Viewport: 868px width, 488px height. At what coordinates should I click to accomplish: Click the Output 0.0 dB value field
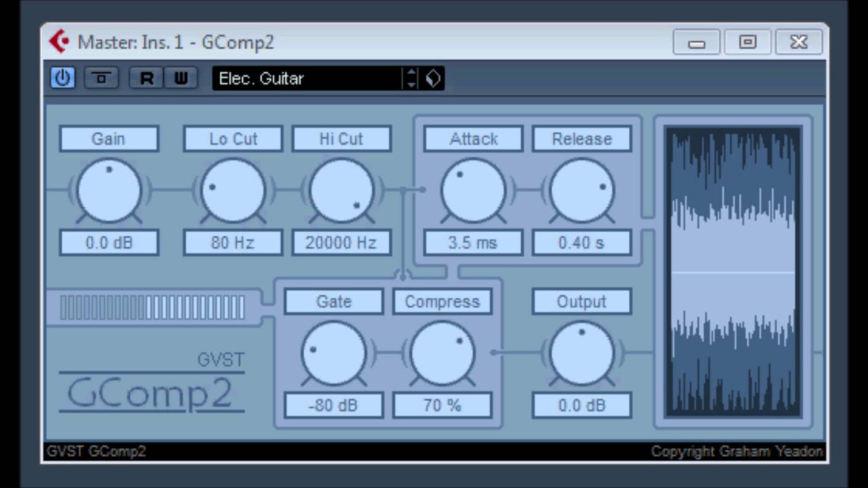point(582,405)
